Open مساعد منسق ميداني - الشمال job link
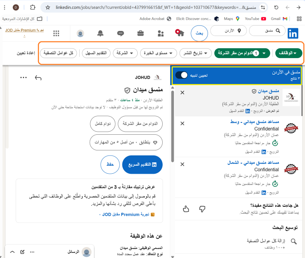This screenshot has width=305, height=258. coord(253,163)
